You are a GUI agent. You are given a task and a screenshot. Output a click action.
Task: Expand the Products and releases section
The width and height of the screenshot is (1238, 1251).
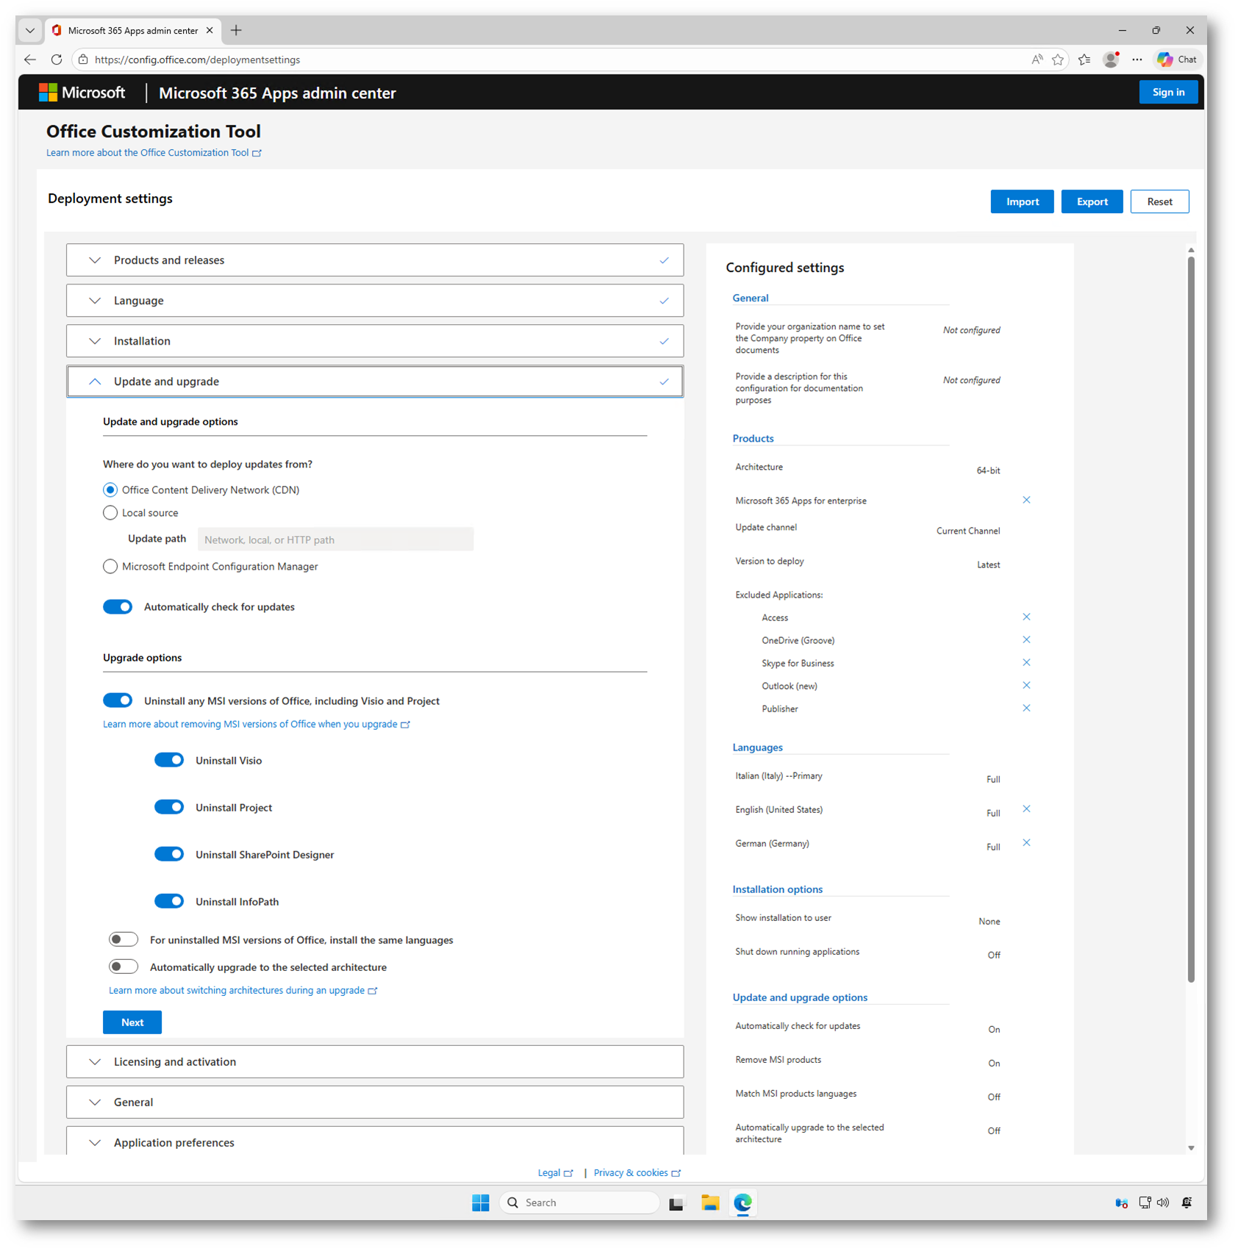375,260
